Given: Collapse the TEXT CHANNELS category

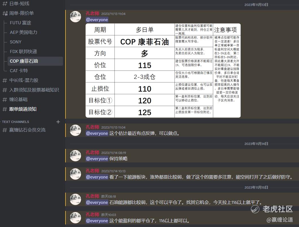Looking at the screenshot, I should tap(15, 122).
